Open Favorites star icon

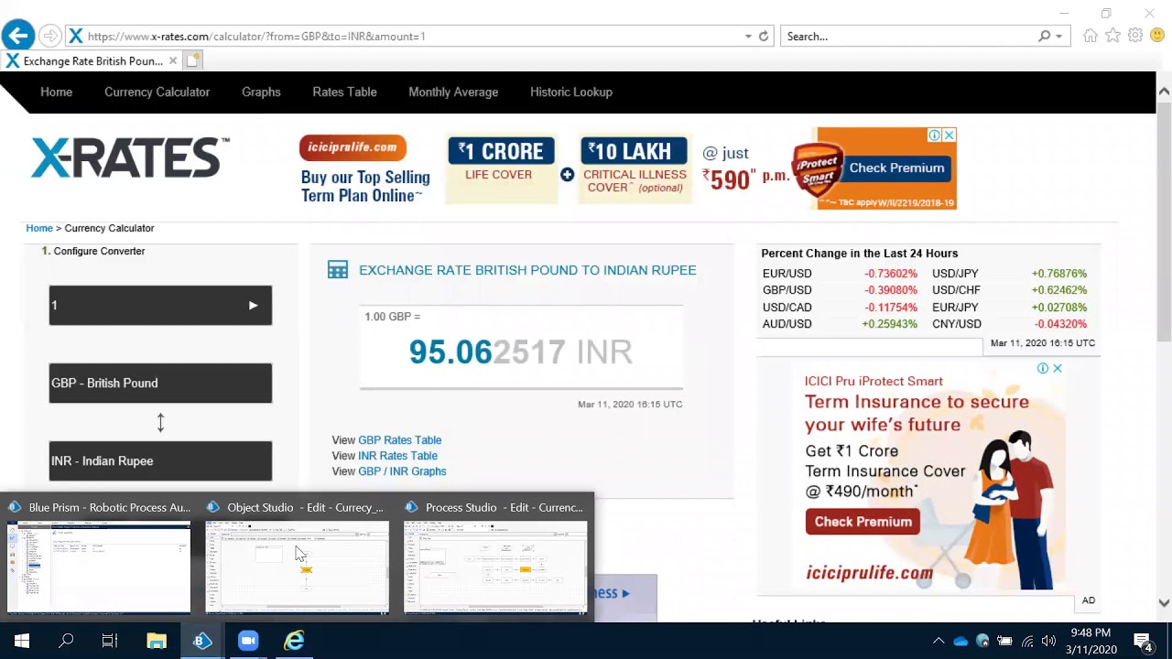[1112, 36]
